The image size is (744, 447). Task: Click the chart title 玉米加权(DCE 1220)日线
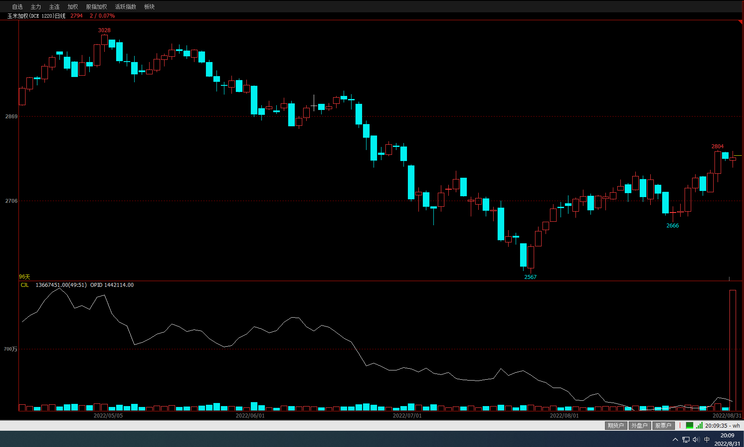pos(37,16)
